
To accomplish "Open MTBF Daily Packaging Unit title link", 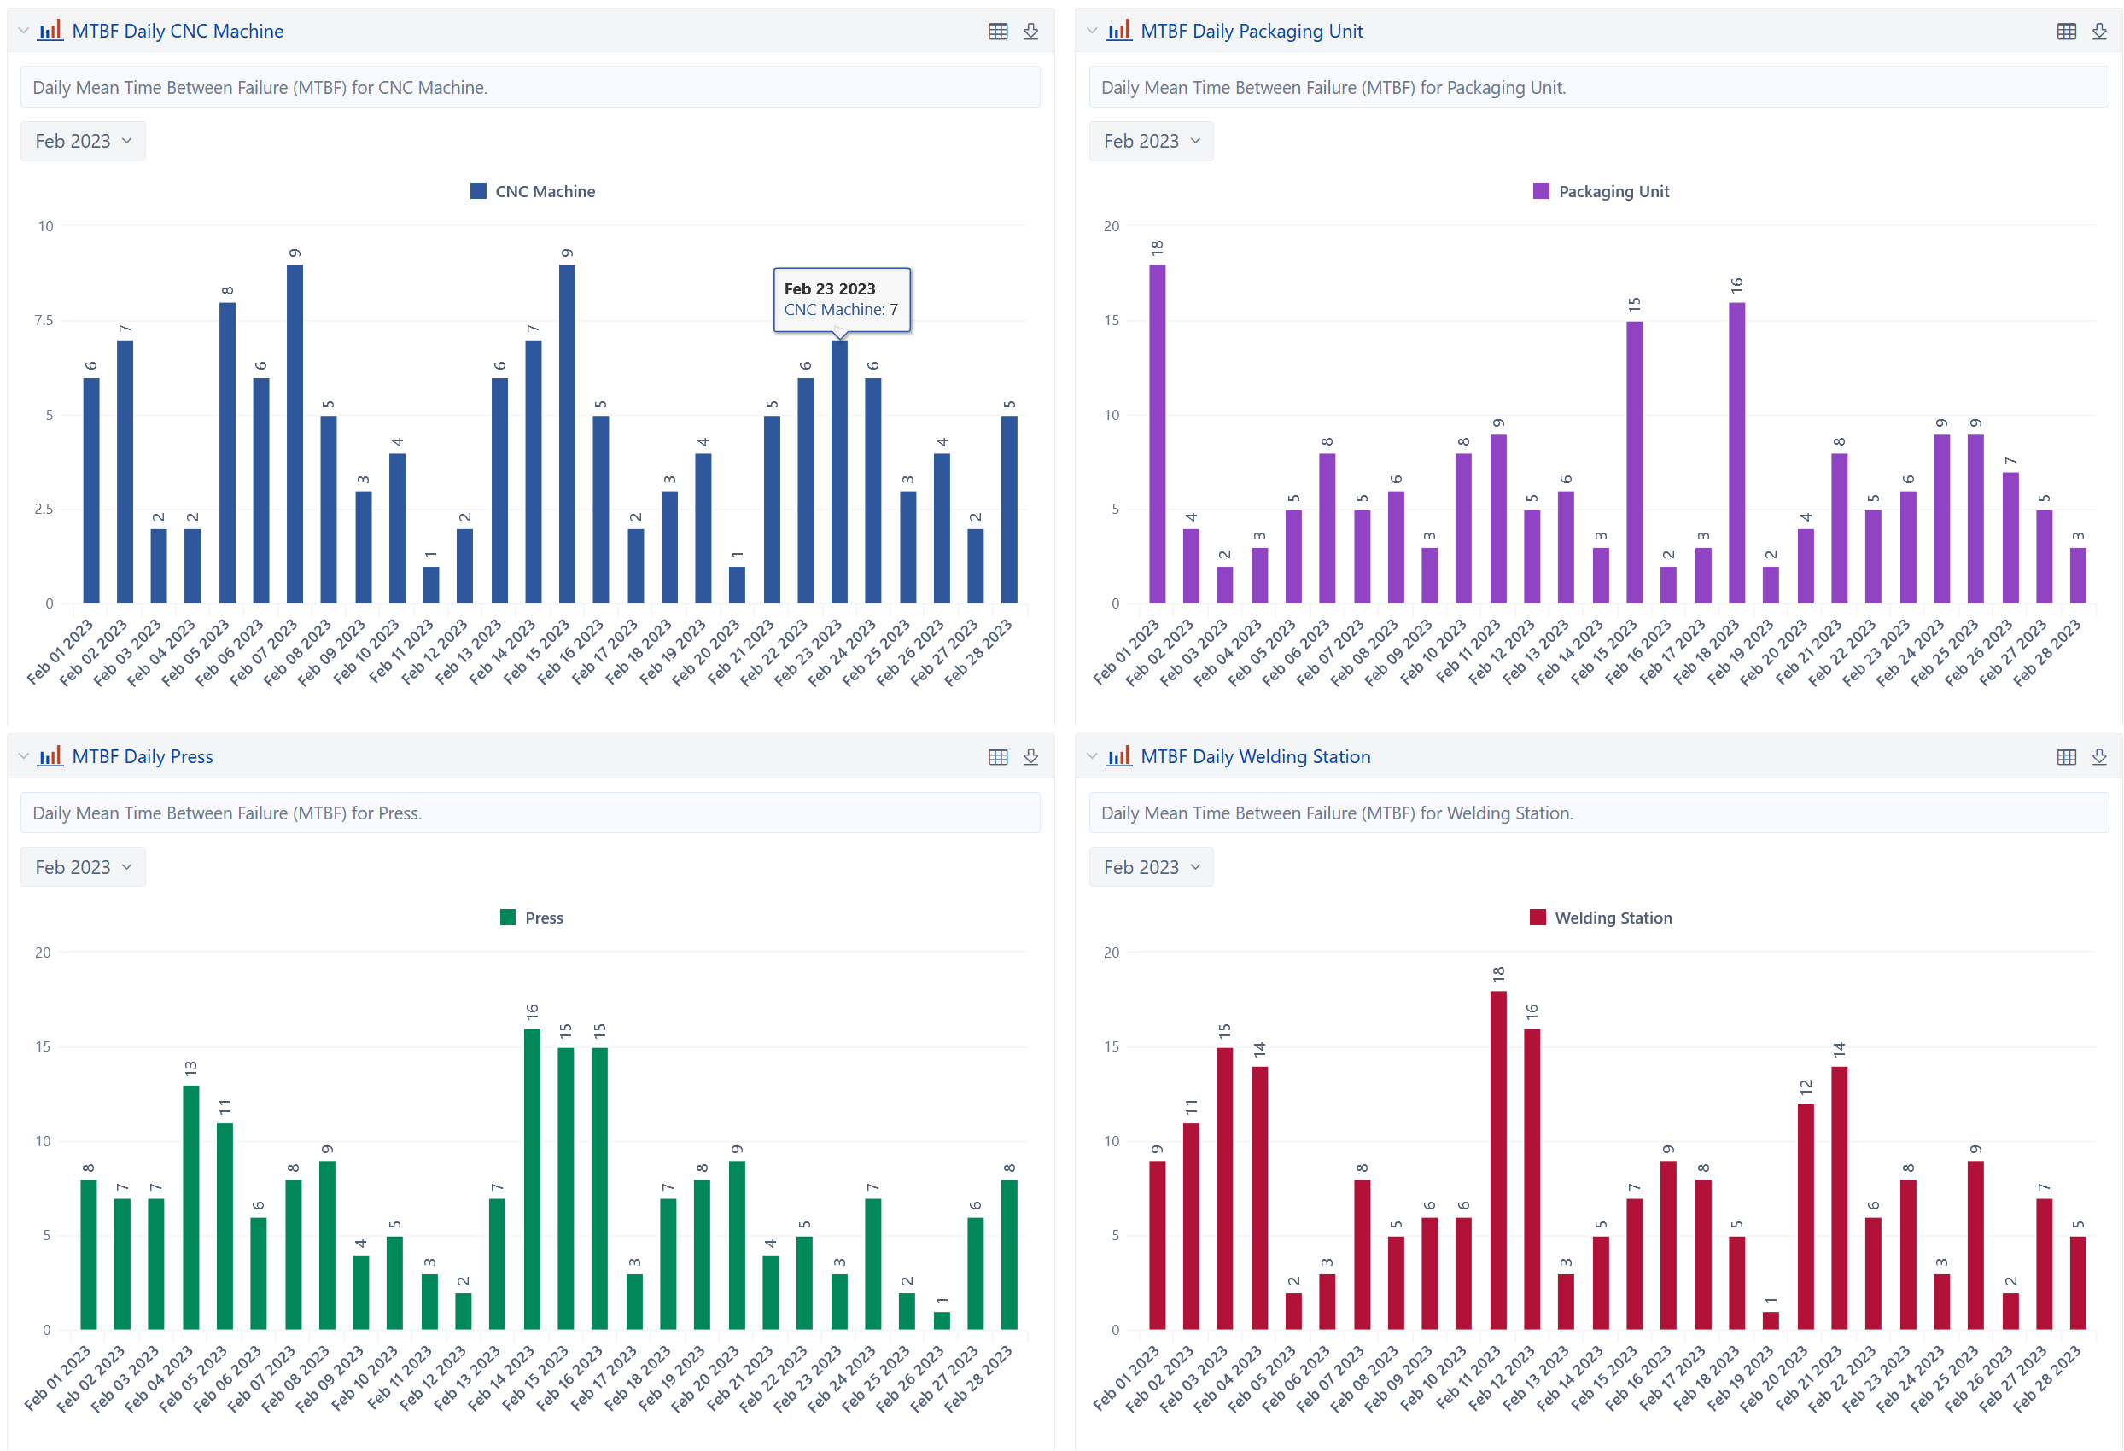I will point(1252,31).
